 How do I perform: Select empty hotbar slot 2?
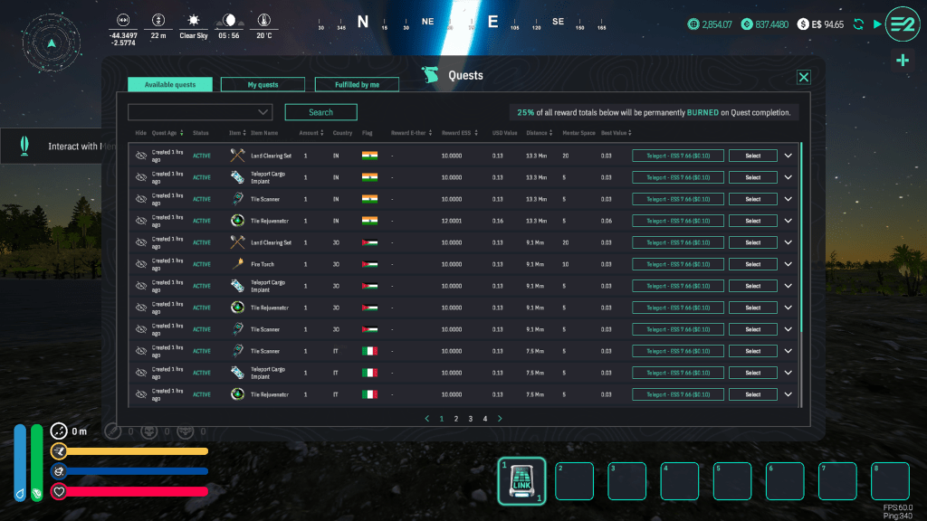click(574, 481)
